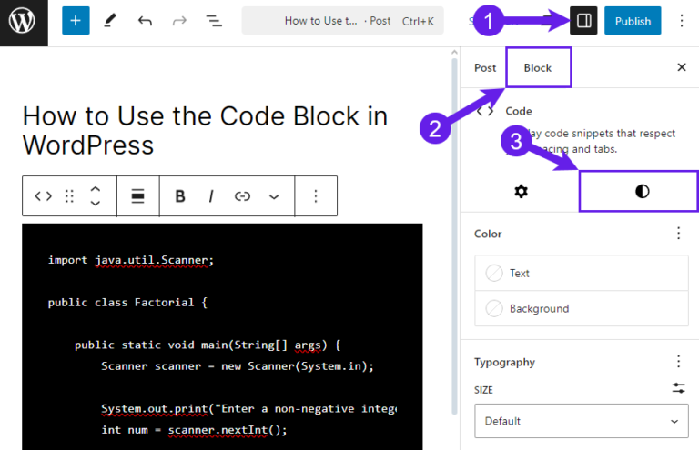Toggle custom size control icon
This screenshot has height=450, width=699.
coord(678,388)
